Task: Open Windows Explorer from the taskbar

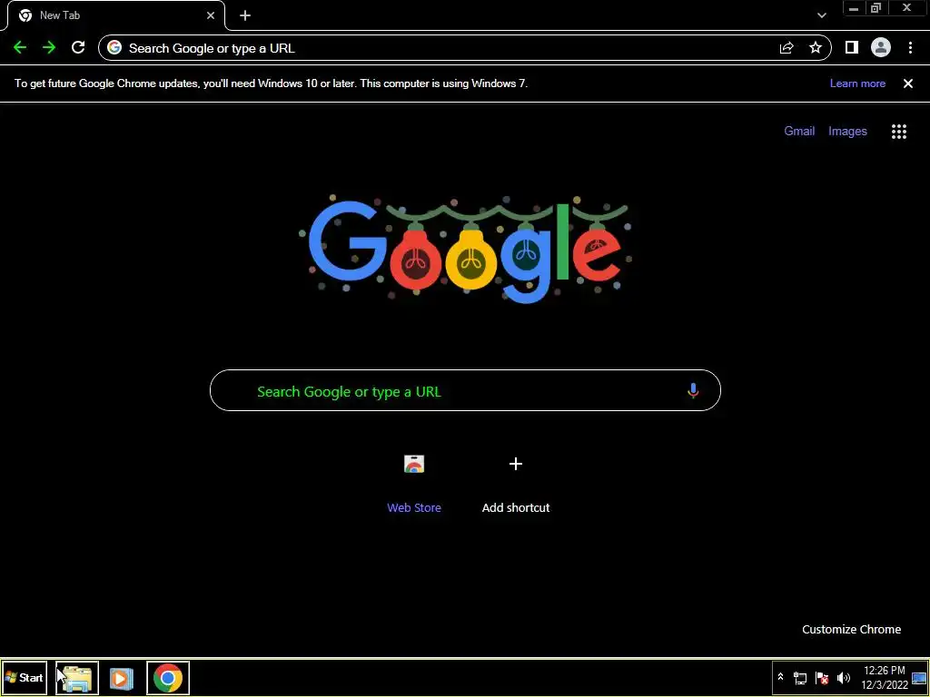Action: (77, 678)
